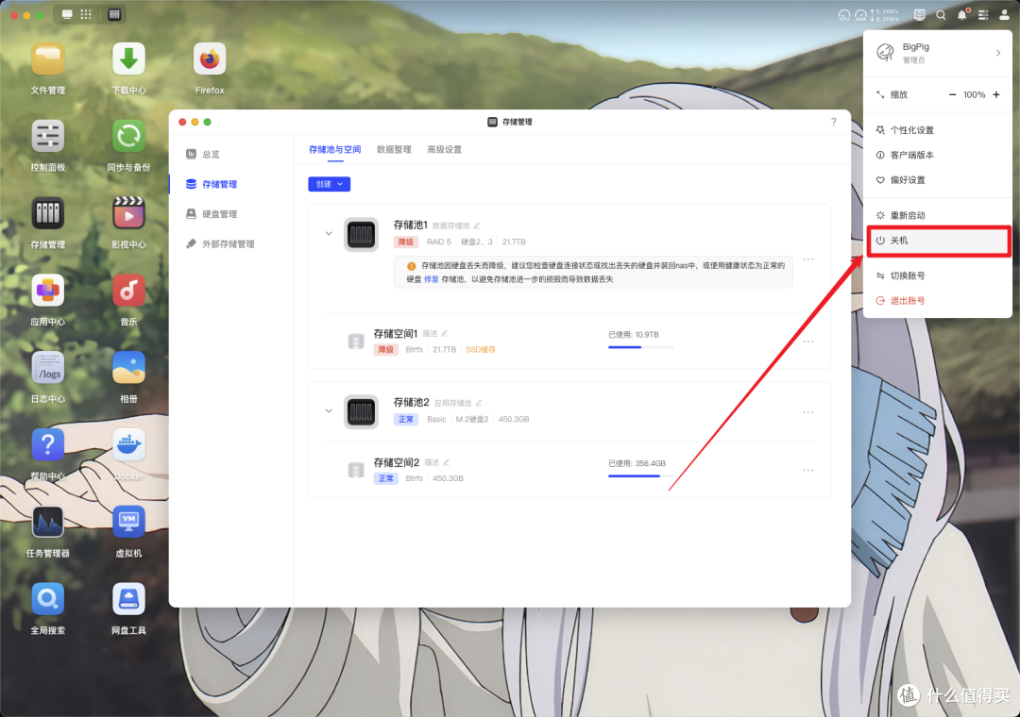Choose 关机 in the user menu

(x=938, y=241)
